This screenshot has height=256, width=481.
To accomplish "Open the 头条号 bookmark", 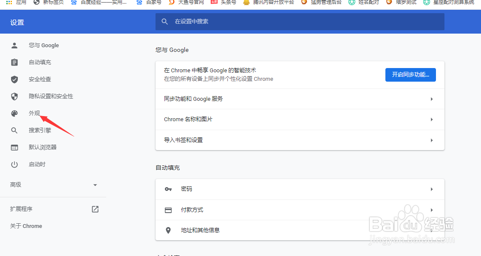I will pyautogui.click(x=224, y=2).
